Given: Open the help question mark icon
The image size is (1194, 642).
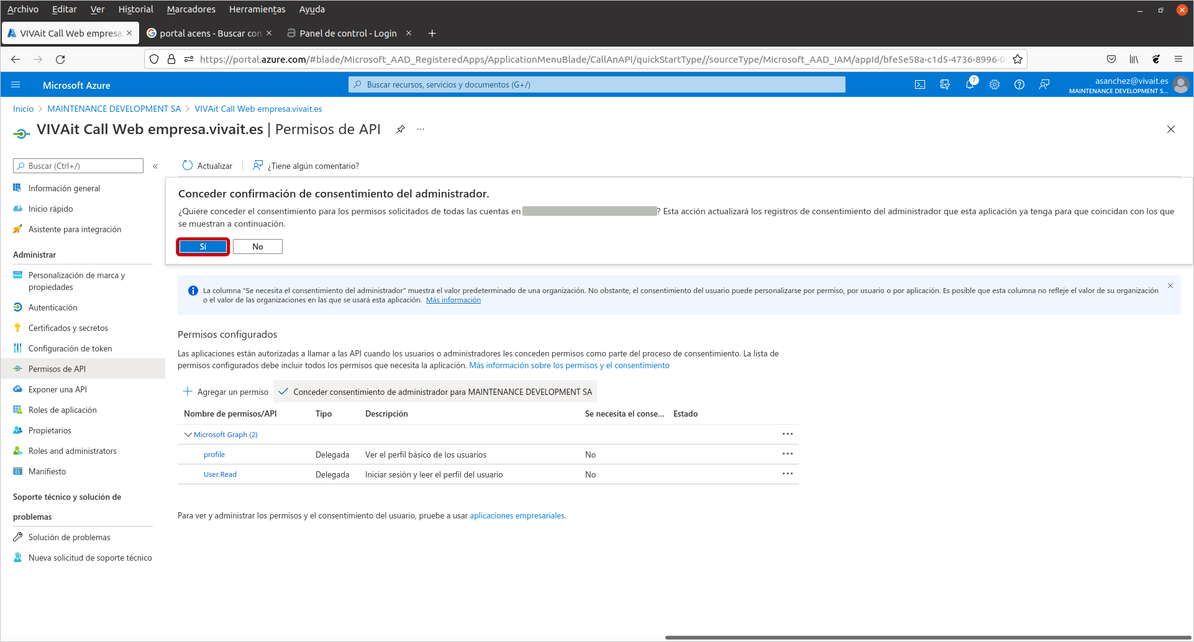Looking at the screenshot, I should pyautogui.click(x=1019, y=85).
